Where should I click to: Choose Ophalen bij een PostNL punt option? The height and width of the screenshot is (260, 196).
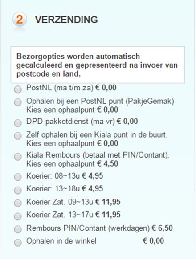pos(18,102)
